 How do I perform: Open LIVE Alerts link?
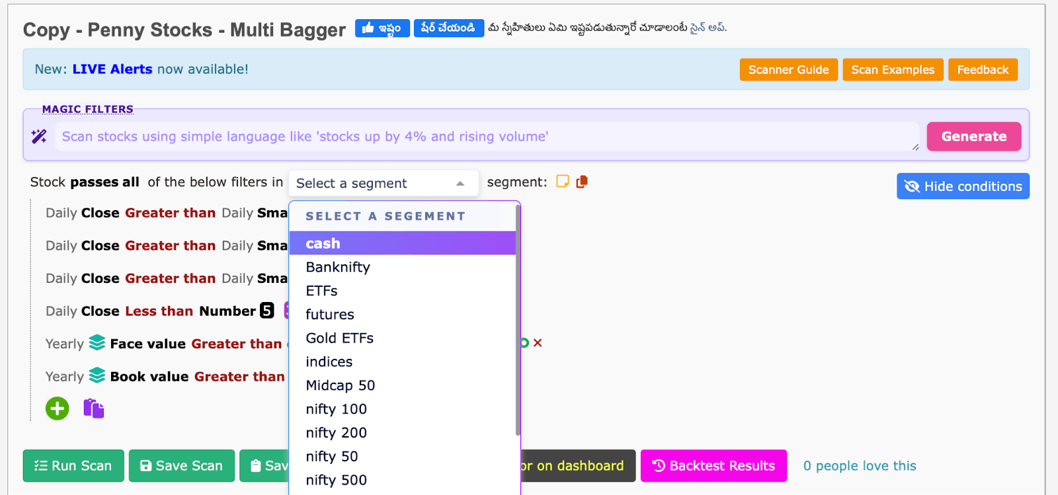click(112, 69)
